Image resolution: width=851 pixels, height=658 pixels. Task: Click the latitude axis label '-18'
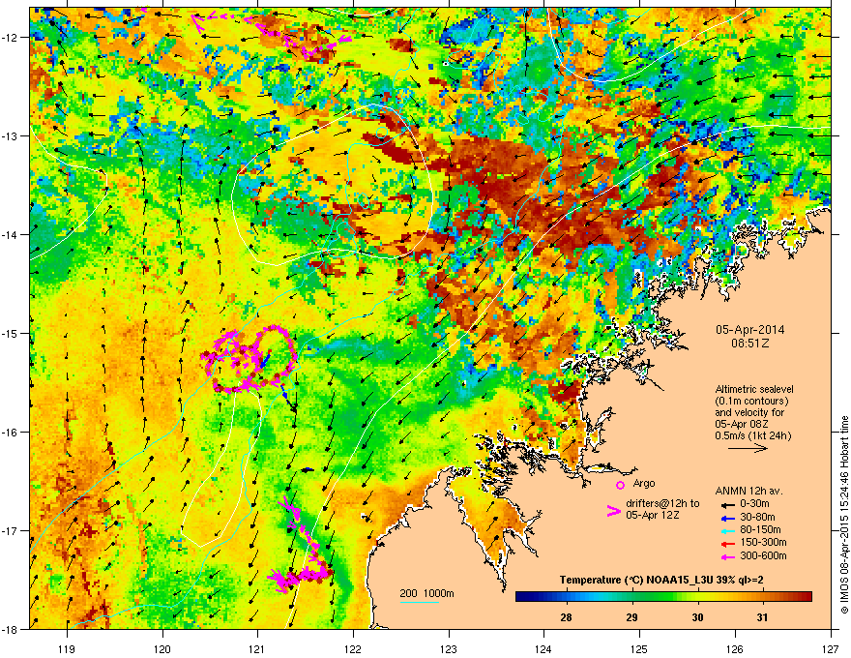pyautogui.click(x=11, y=629)
